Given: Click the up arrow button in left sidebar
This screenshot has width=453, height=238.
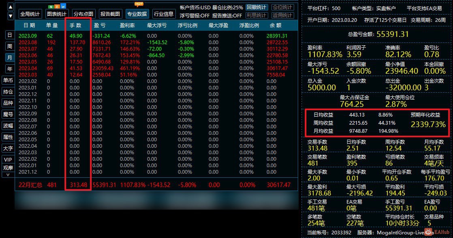Looking at the screenshot, I should coord(11,6).
